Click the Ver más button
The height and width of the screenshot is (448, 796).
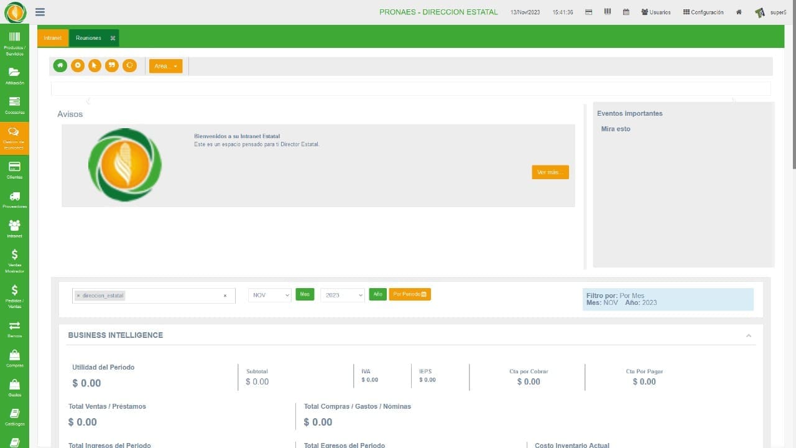point(550,172)
